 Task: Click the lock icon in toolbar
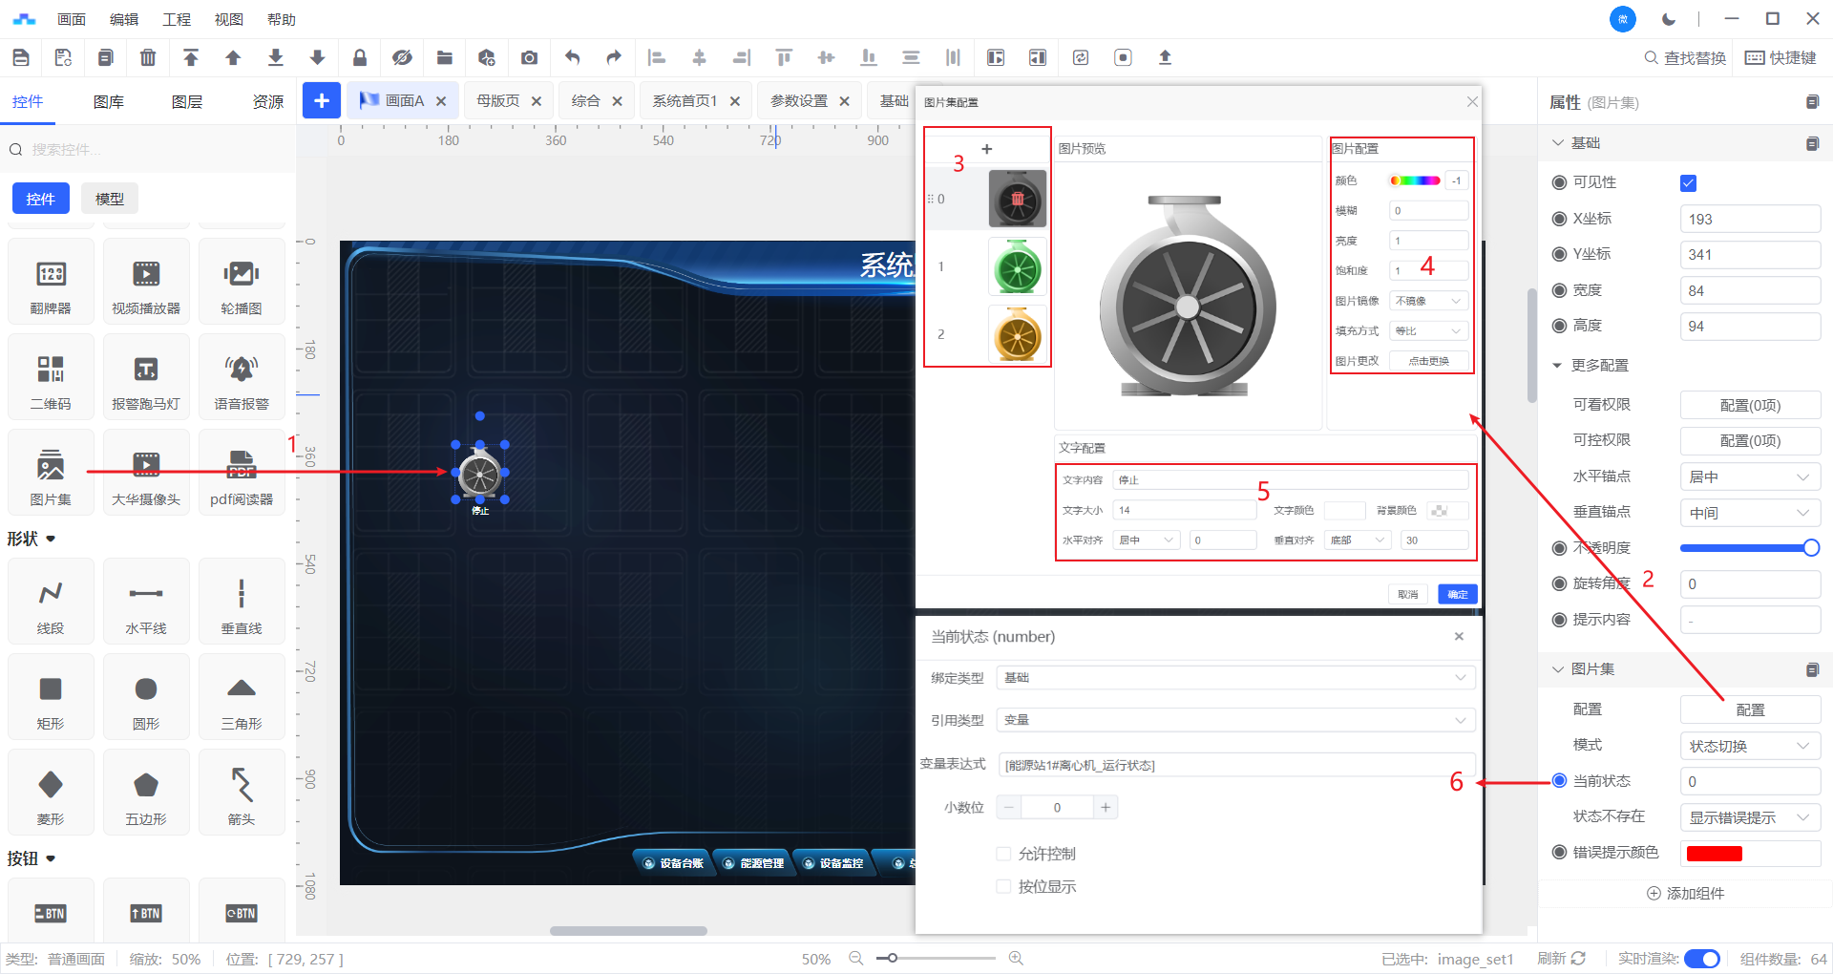click(x=360, y=57)
